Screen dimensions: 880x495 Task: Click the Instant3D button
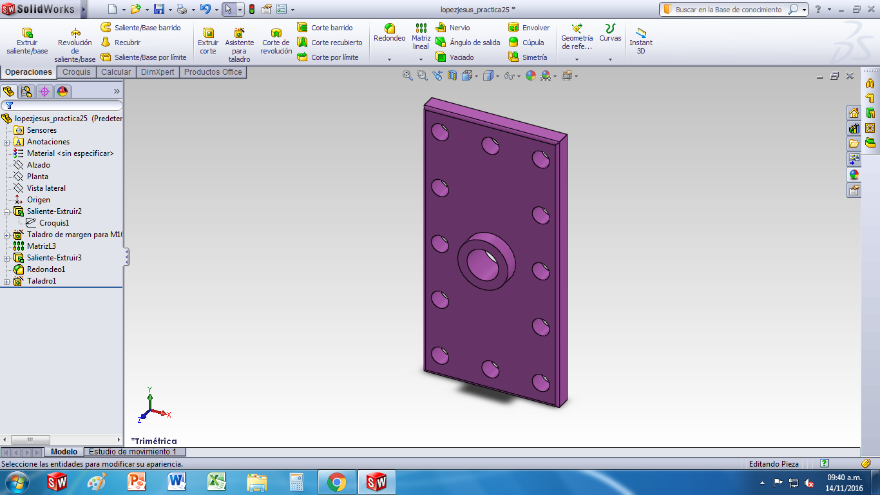pos(640,40)
